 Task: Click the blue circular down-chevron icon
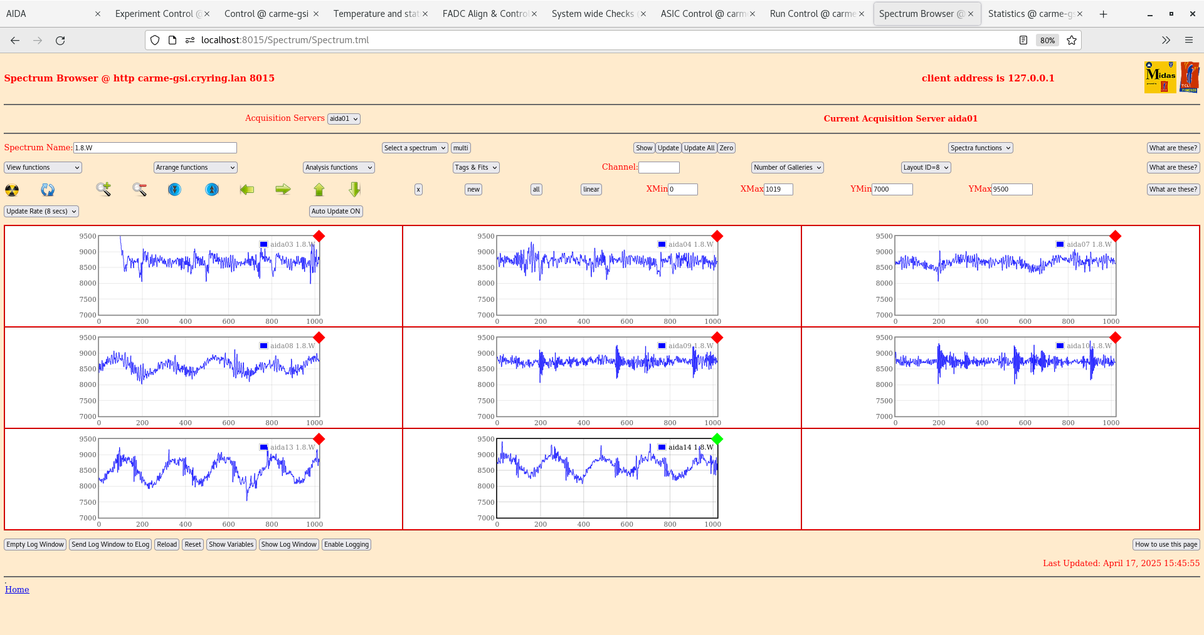click(x=175, y=189)
